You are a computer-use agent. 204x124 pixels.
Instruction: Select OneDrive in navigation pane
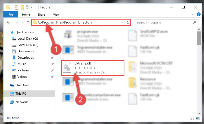click(x=22, y=85)
